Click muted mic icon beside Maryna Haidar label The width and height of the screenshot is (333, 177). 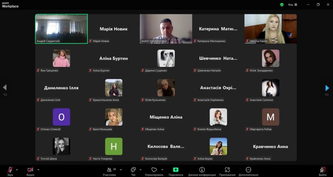click(x=247, y=41)
